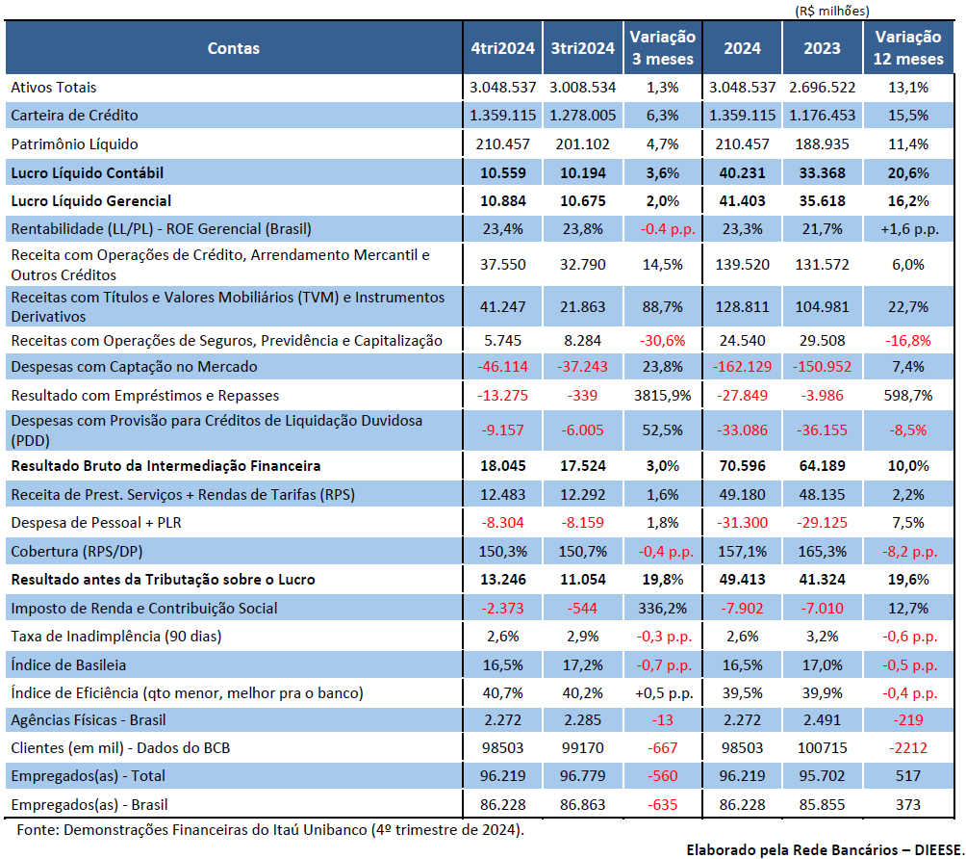Click the 'Contas' column header
This screenshot has height=859, width=966.
point(233,48)
